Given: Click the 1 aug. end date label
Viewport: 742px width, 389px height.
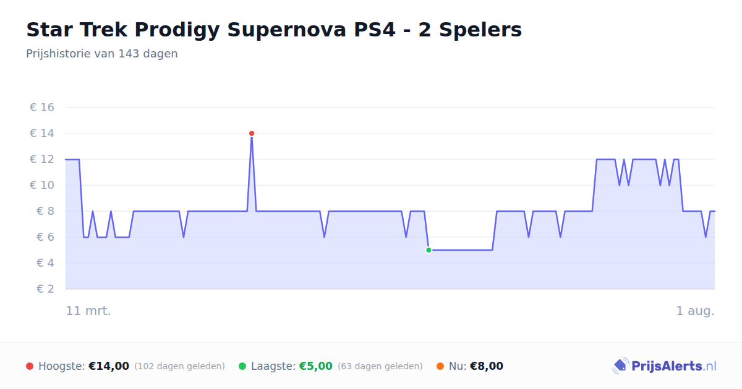Looking at the screenshot, I should tap(695, 311).
